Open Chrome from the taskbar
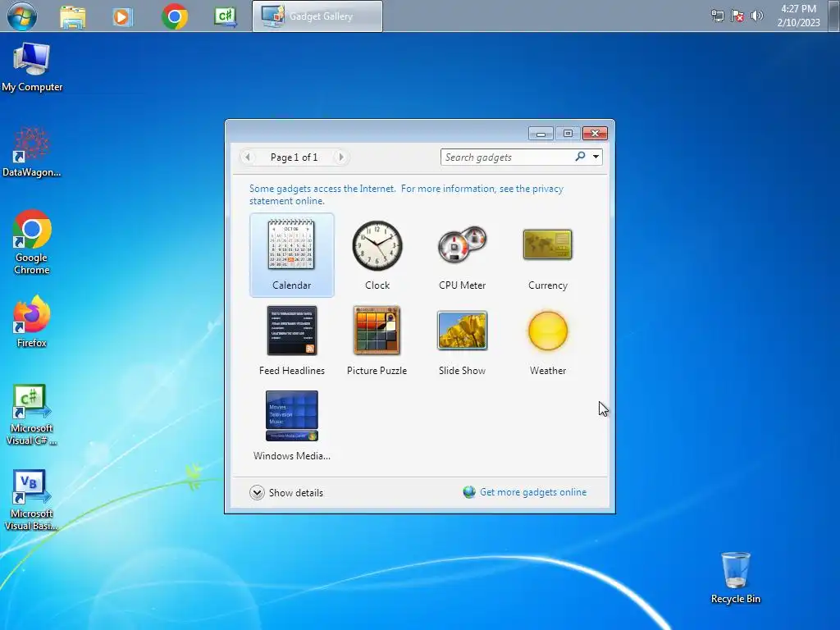Screen dimensions: 840x630 tap(174, 16)
